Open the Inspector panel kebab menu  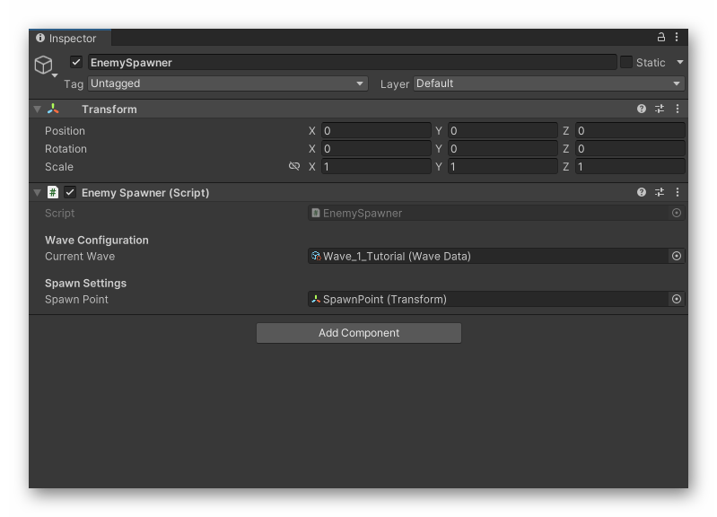coord(677,38)
